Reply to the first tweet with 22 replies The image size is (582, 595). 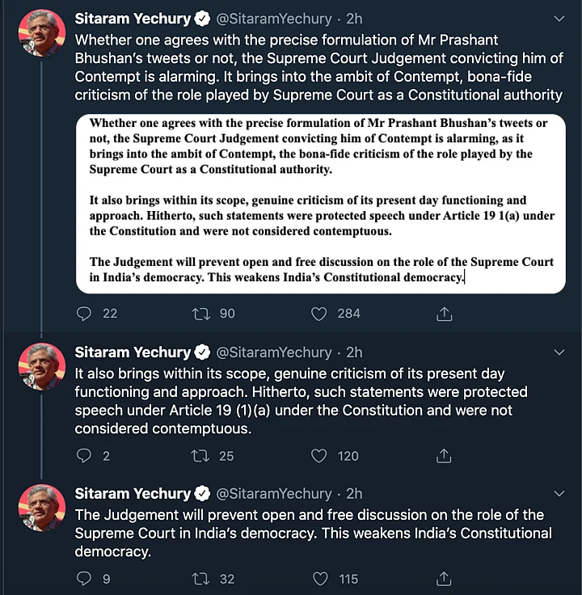point(84,314)
